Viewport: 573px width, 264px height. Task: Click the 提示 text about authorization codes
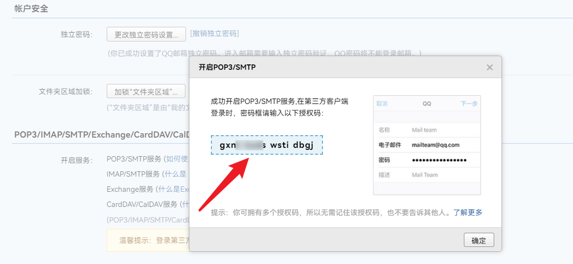point(331,212)
